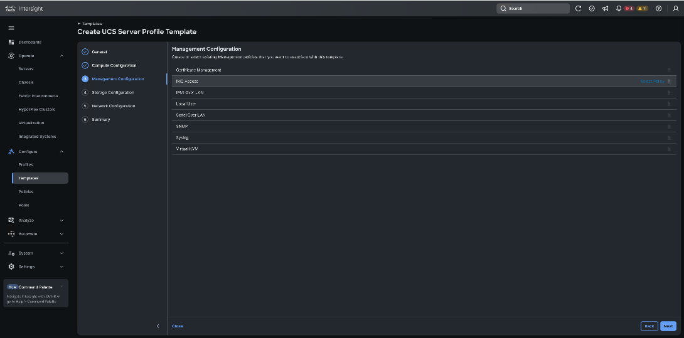This screenshot has width=684, height=338.
Task: Toggle the hamburger navigation menu
Action: click(x=11, y=28)
